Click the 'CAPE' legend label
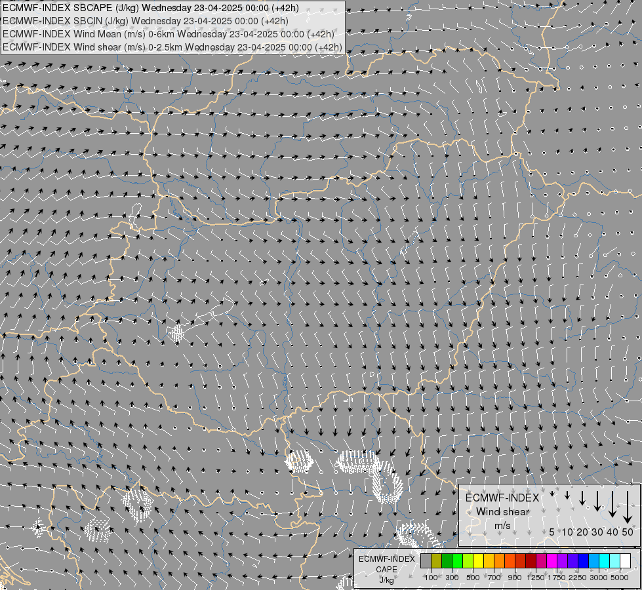This screenshot has height=590, width=642. pyautogui.click(x=386, y=569)
